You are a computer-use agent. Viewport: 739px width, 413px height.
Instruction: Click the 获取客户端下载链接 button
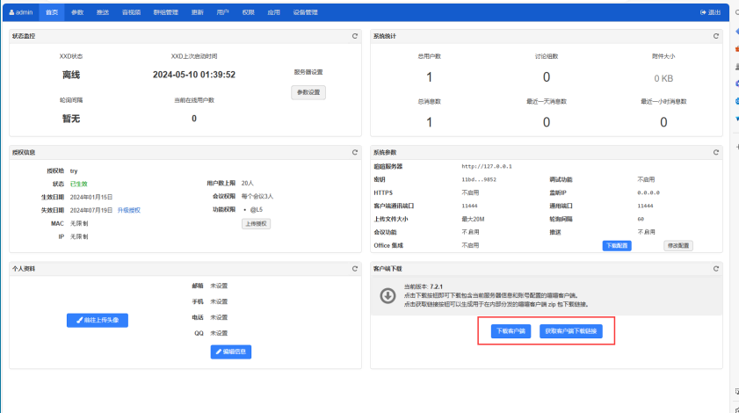pos(571,331)
